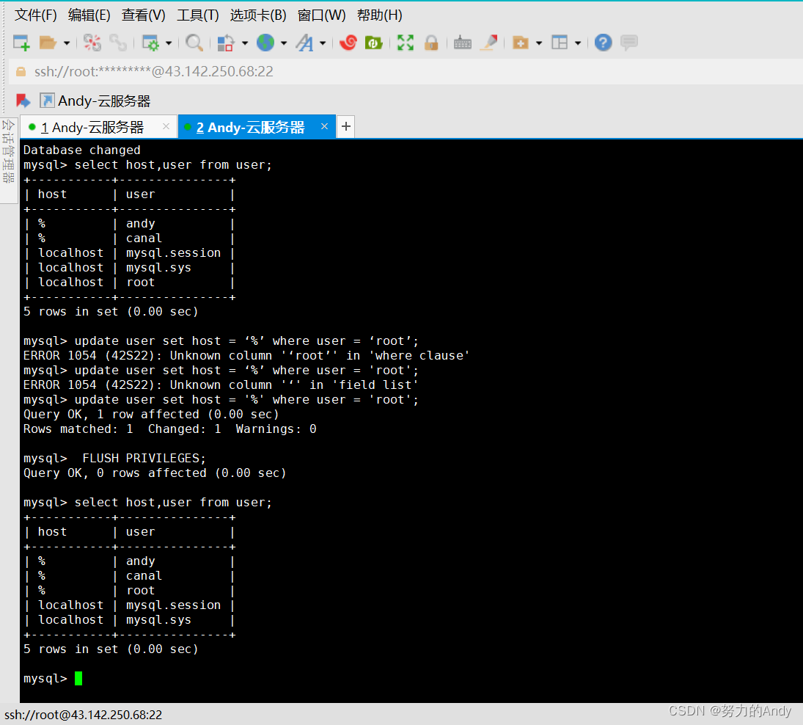Screen dimensions: 803x725
Task: Click 'Database changed' text in terminal
Action: [x=82, y=150]
